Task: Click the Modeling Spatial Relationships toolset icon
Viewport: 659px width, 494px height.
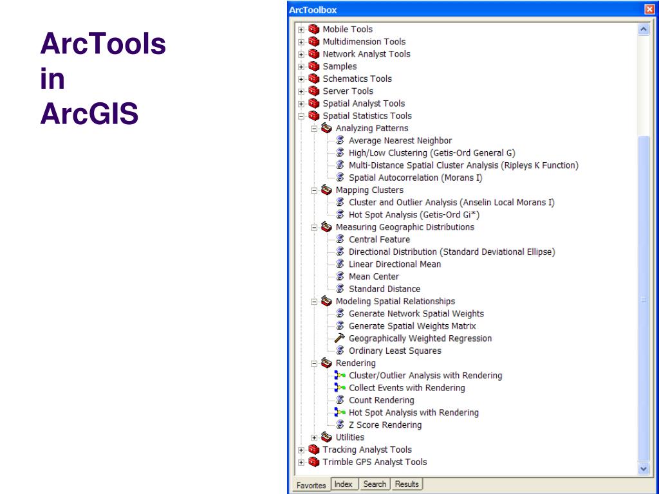Action: [x=326, y=301]
